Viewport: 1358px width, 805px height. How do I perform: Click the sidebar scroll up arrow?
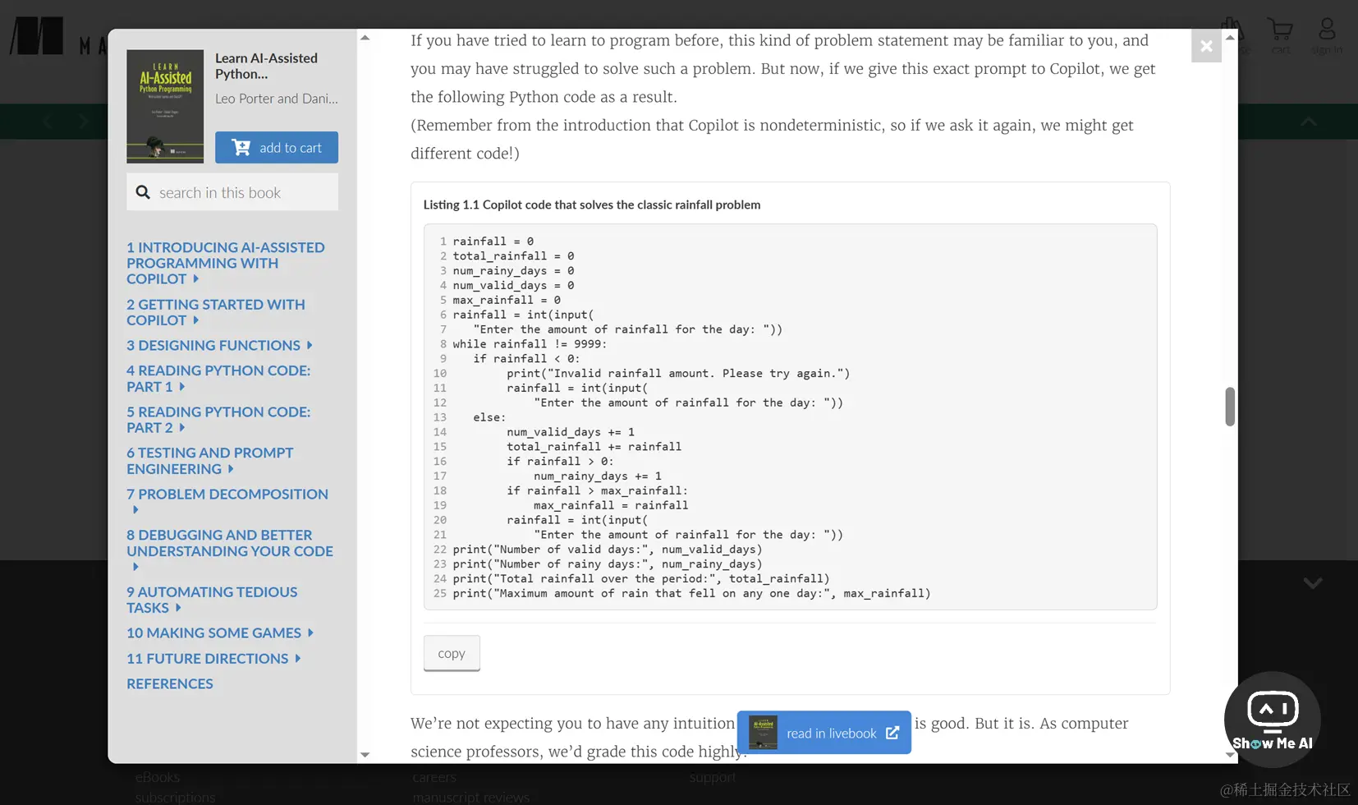(x=365, y=38)
